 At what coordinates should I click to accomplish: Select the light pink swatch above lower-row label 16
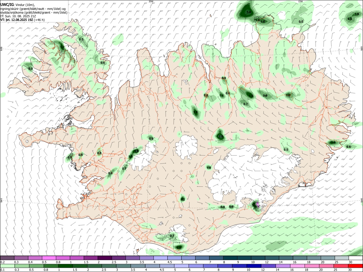pos(297,266)
